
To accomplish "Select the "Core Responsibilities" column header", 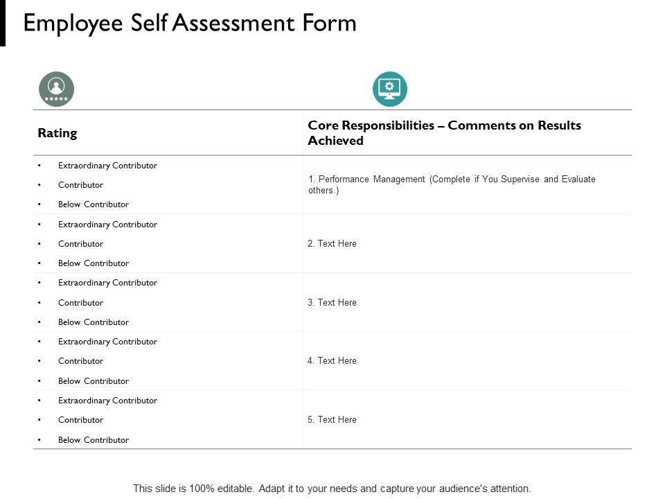I will (x=444, y=133).
